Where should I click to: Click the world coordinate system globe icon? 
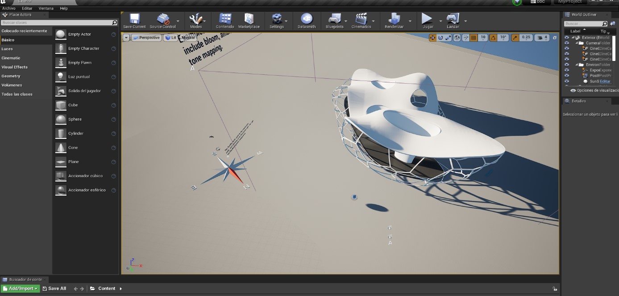point(457,38)
